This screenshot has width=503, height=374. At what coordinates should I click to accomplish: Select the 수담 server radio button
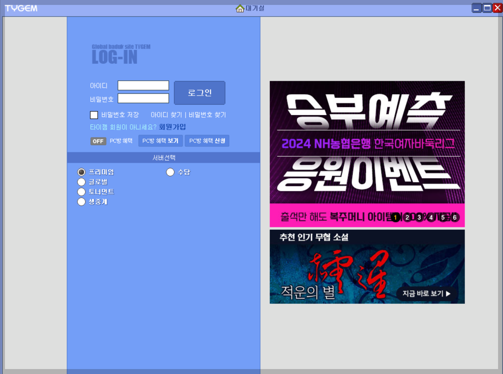click(170, 172)
